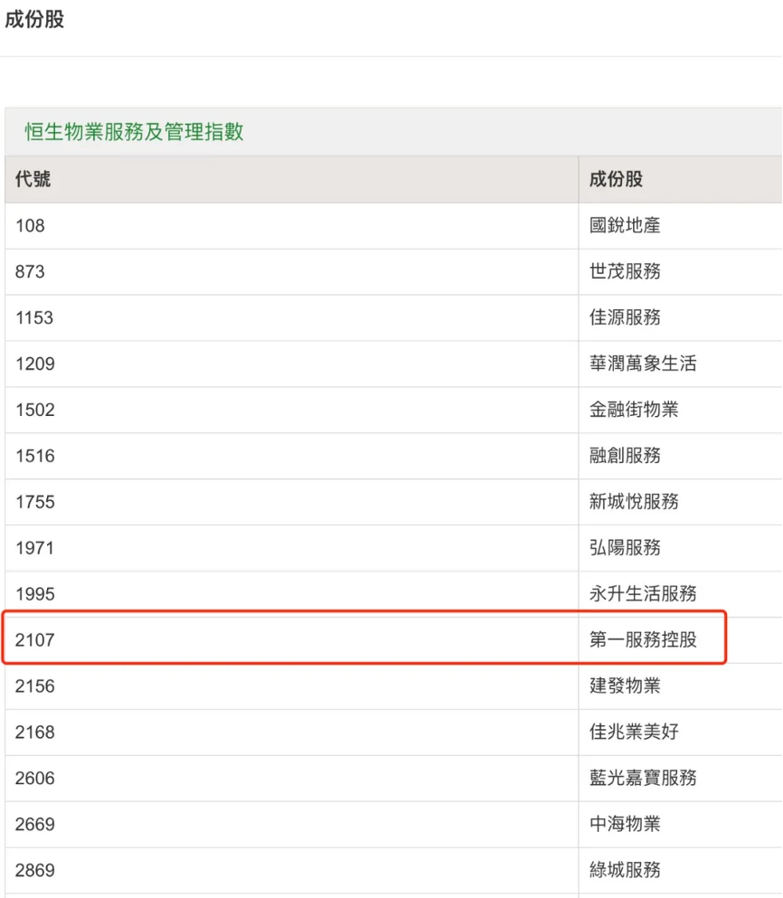Select 建發物業 constituent name

(x=625, y=685)
